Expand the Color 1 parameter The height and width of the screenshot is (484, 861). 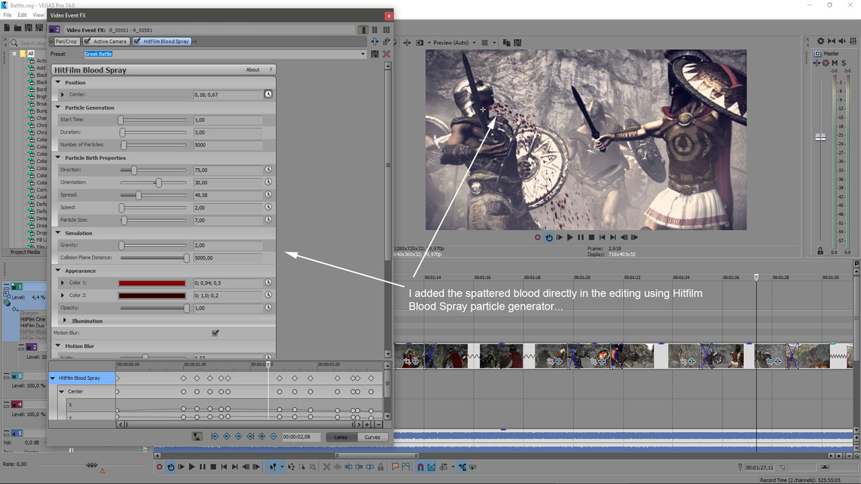(63, 283)
